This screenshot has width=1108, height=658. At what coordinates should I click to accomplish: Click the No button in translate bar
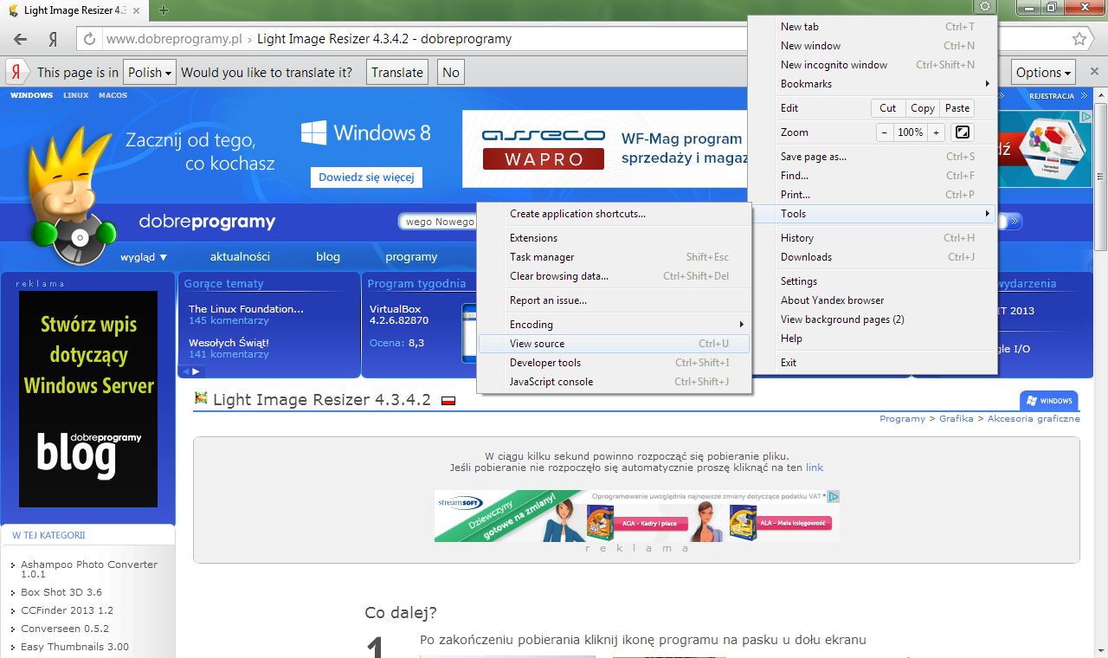pyautogui.click(x=451, y=73)
